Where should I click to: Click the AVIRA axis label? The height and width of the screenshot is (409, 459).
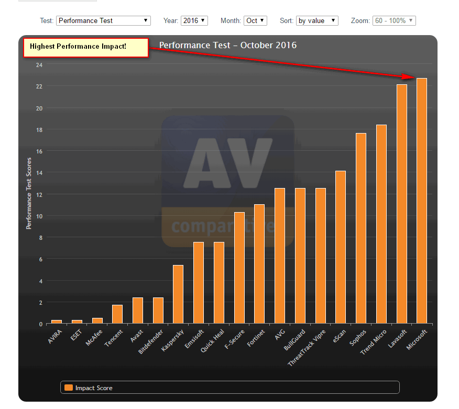coord(55,336)
